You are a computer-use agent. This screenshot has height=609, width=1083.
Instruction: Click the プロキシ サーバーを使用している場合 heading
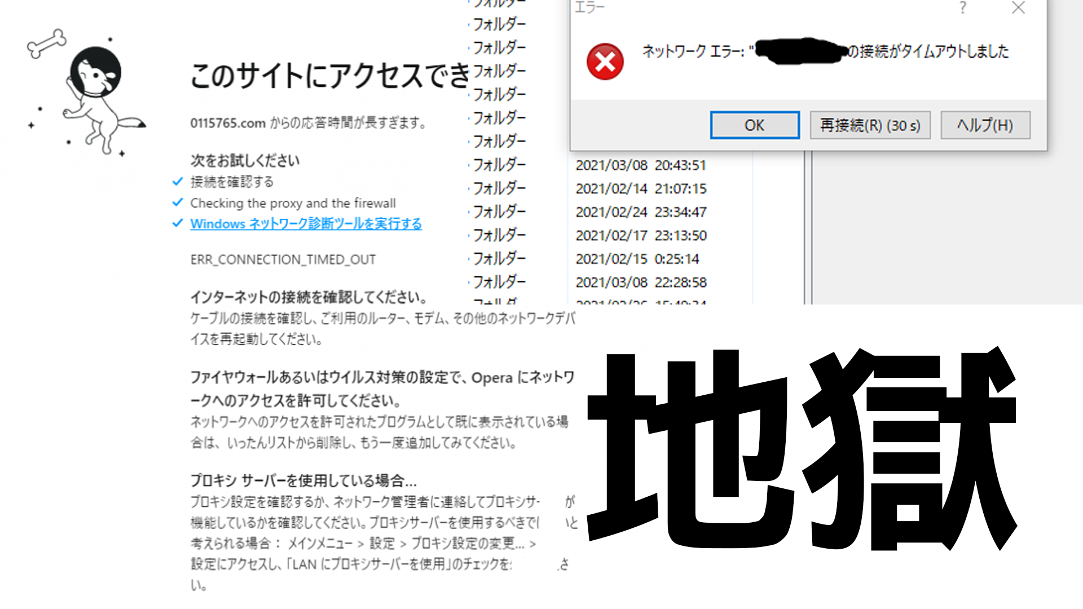(x=303, y=480)
